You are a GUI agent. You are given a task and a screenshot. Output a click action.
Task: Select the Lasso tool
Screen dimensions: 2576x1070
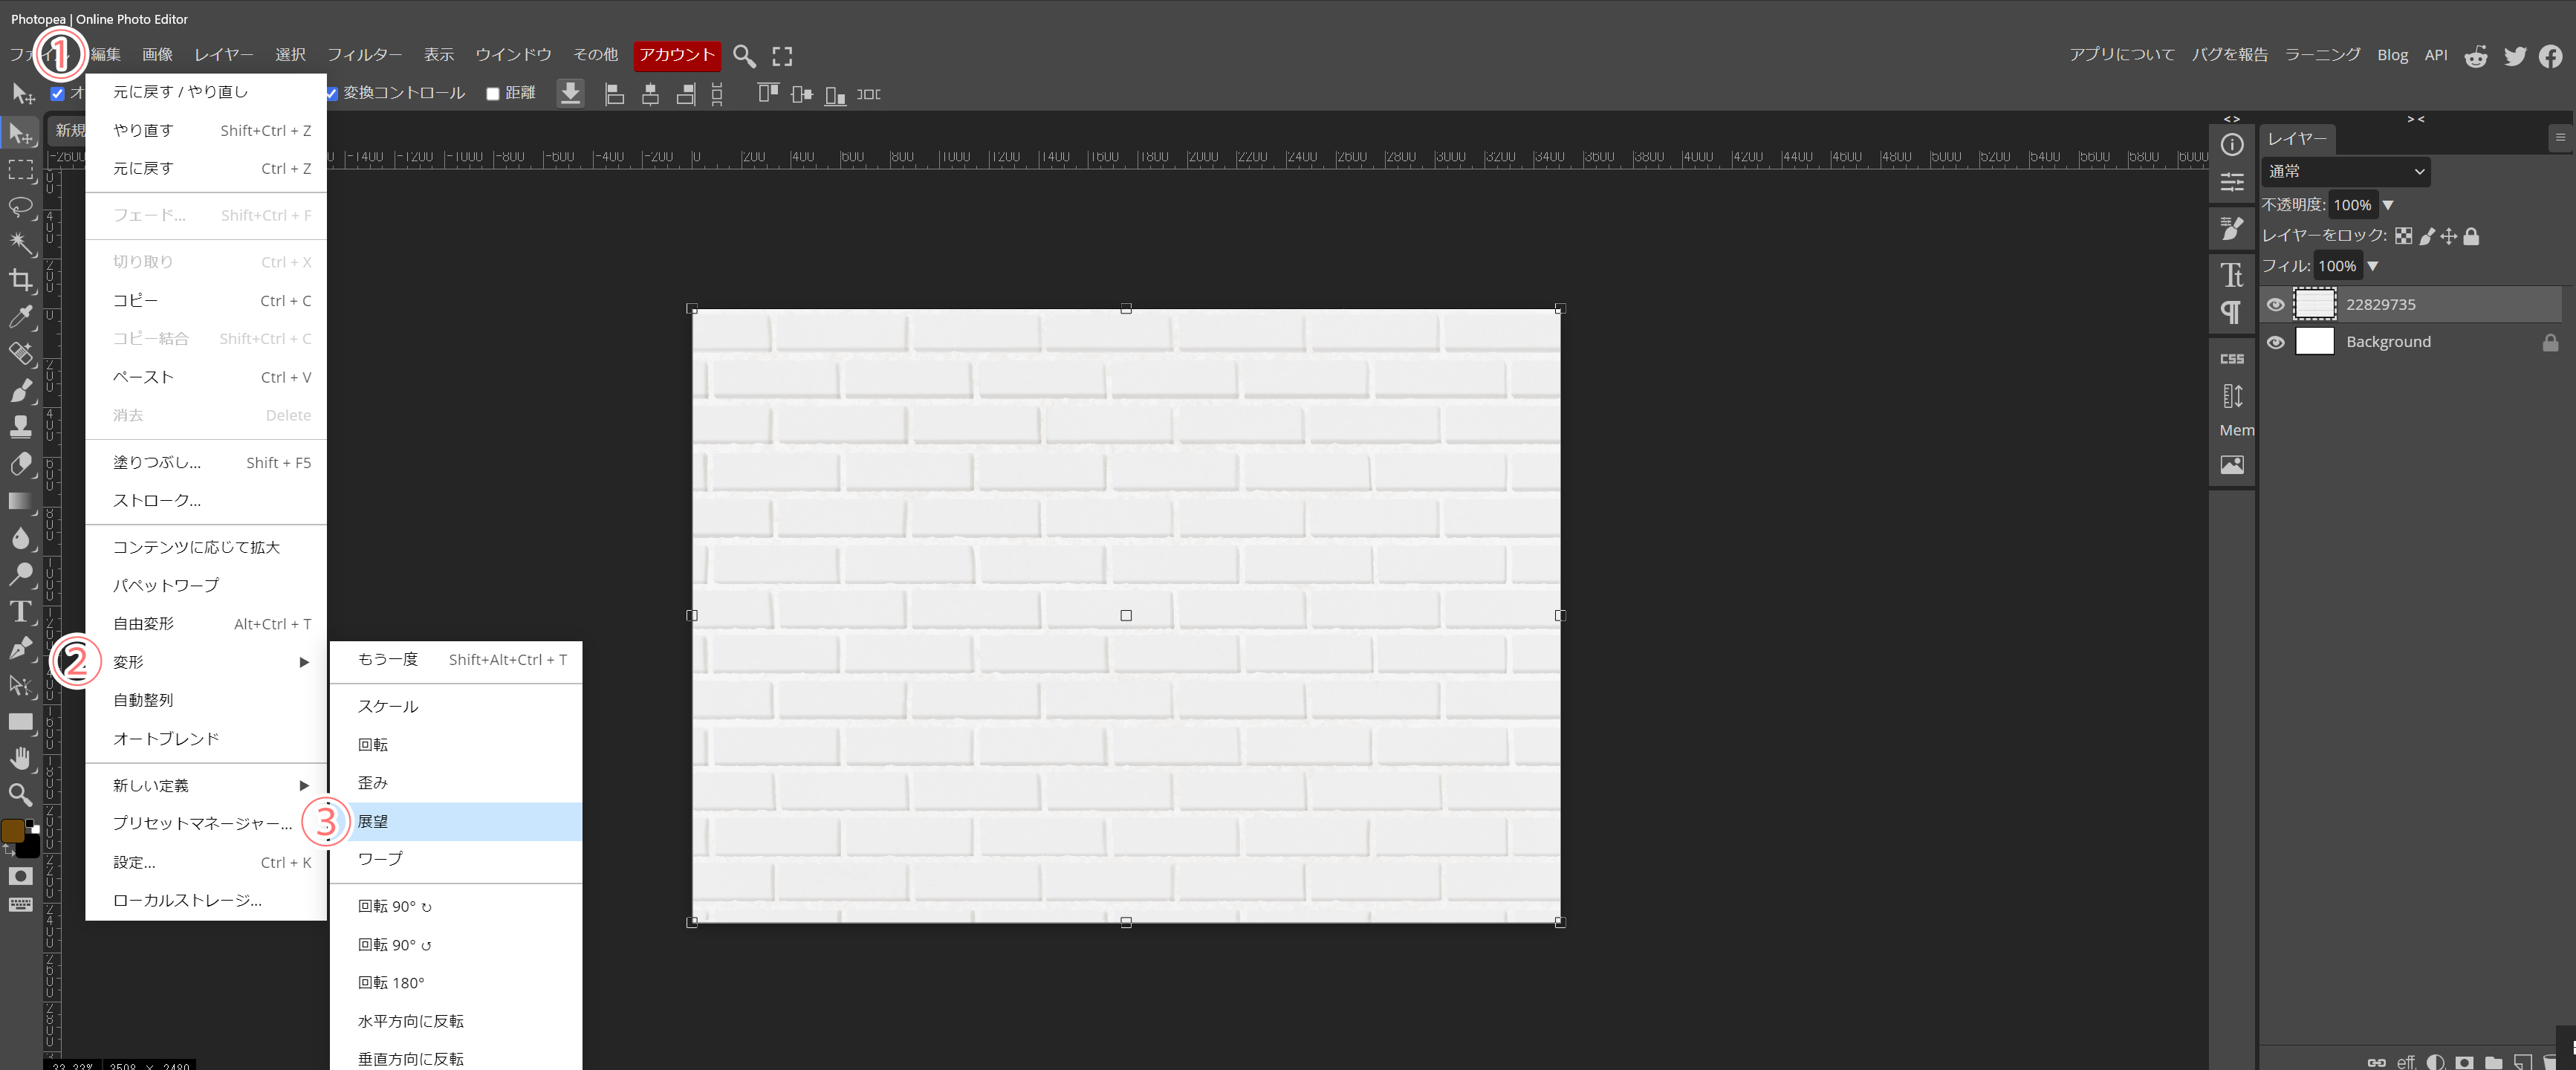coord(21,207)
